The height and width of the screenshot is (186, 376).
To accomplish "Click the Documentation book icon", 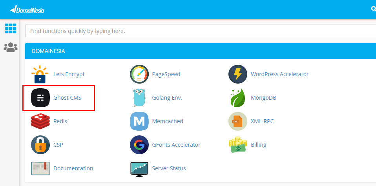I will [x=40, y=168].
